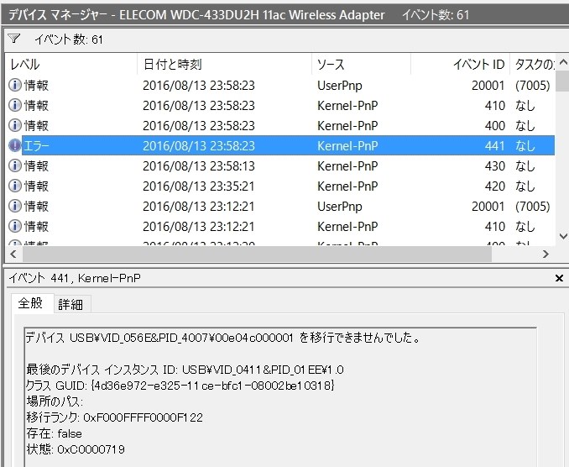Select UserPnp source at 23:12:21
Image resolution: width=569 pixels, height=467 pixels.
tap(340, 207)
